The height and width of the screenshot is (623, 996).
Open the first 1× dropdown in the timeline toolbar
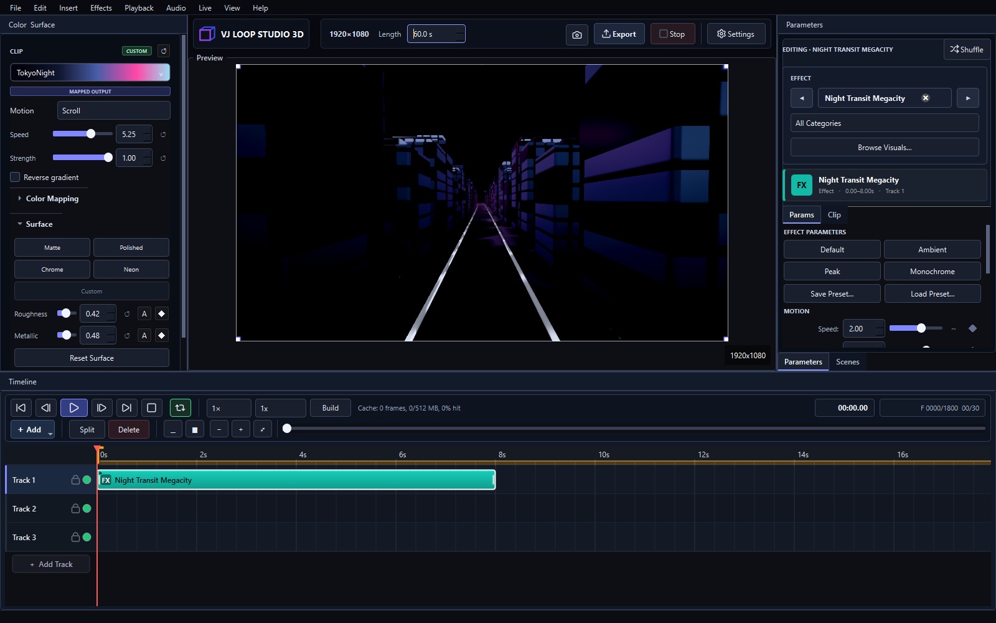229,408
